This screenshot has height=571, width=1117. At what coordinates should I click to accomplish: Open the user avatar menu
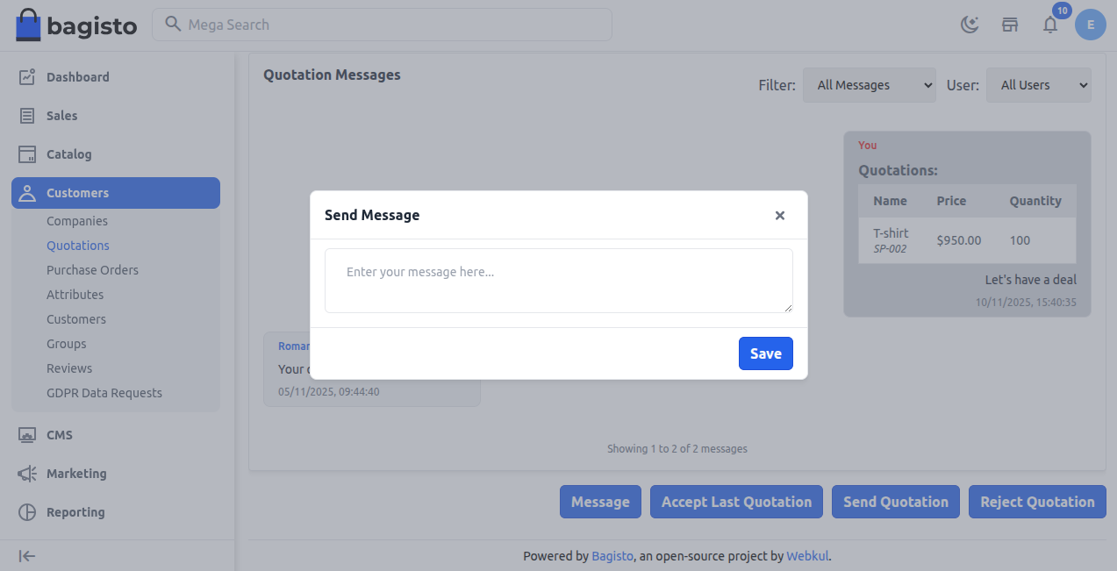1090,25
